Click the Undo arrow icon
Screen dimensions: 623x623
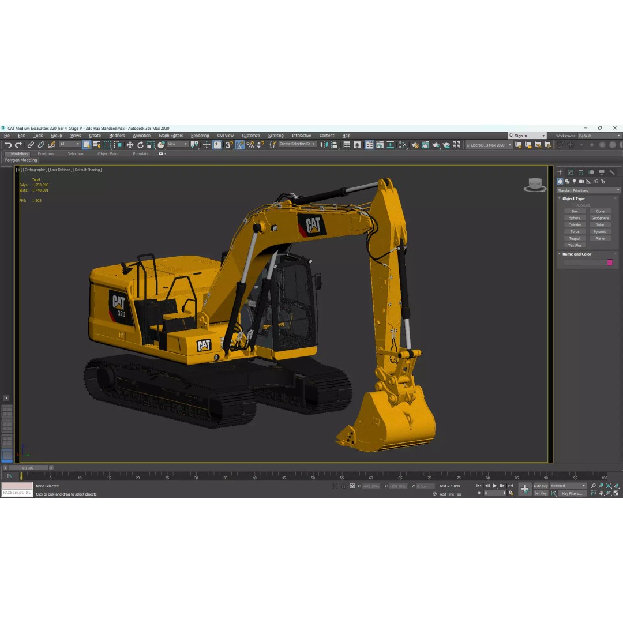point(8,145)
